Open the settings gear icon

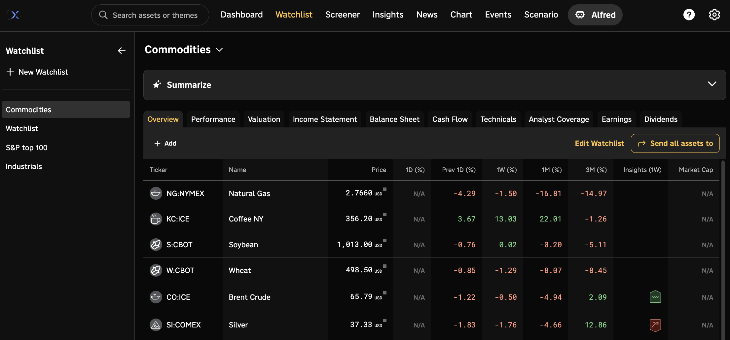[x=714, y=15]
